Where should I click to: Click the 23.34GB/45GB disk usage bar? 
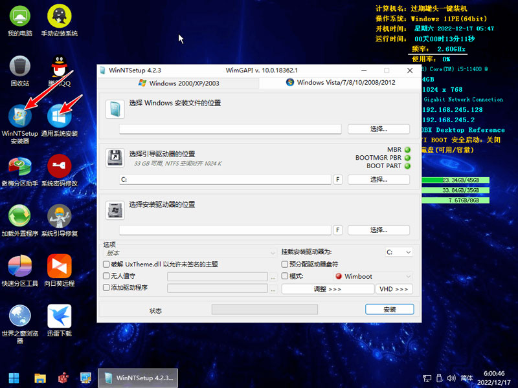click(456, 180)
